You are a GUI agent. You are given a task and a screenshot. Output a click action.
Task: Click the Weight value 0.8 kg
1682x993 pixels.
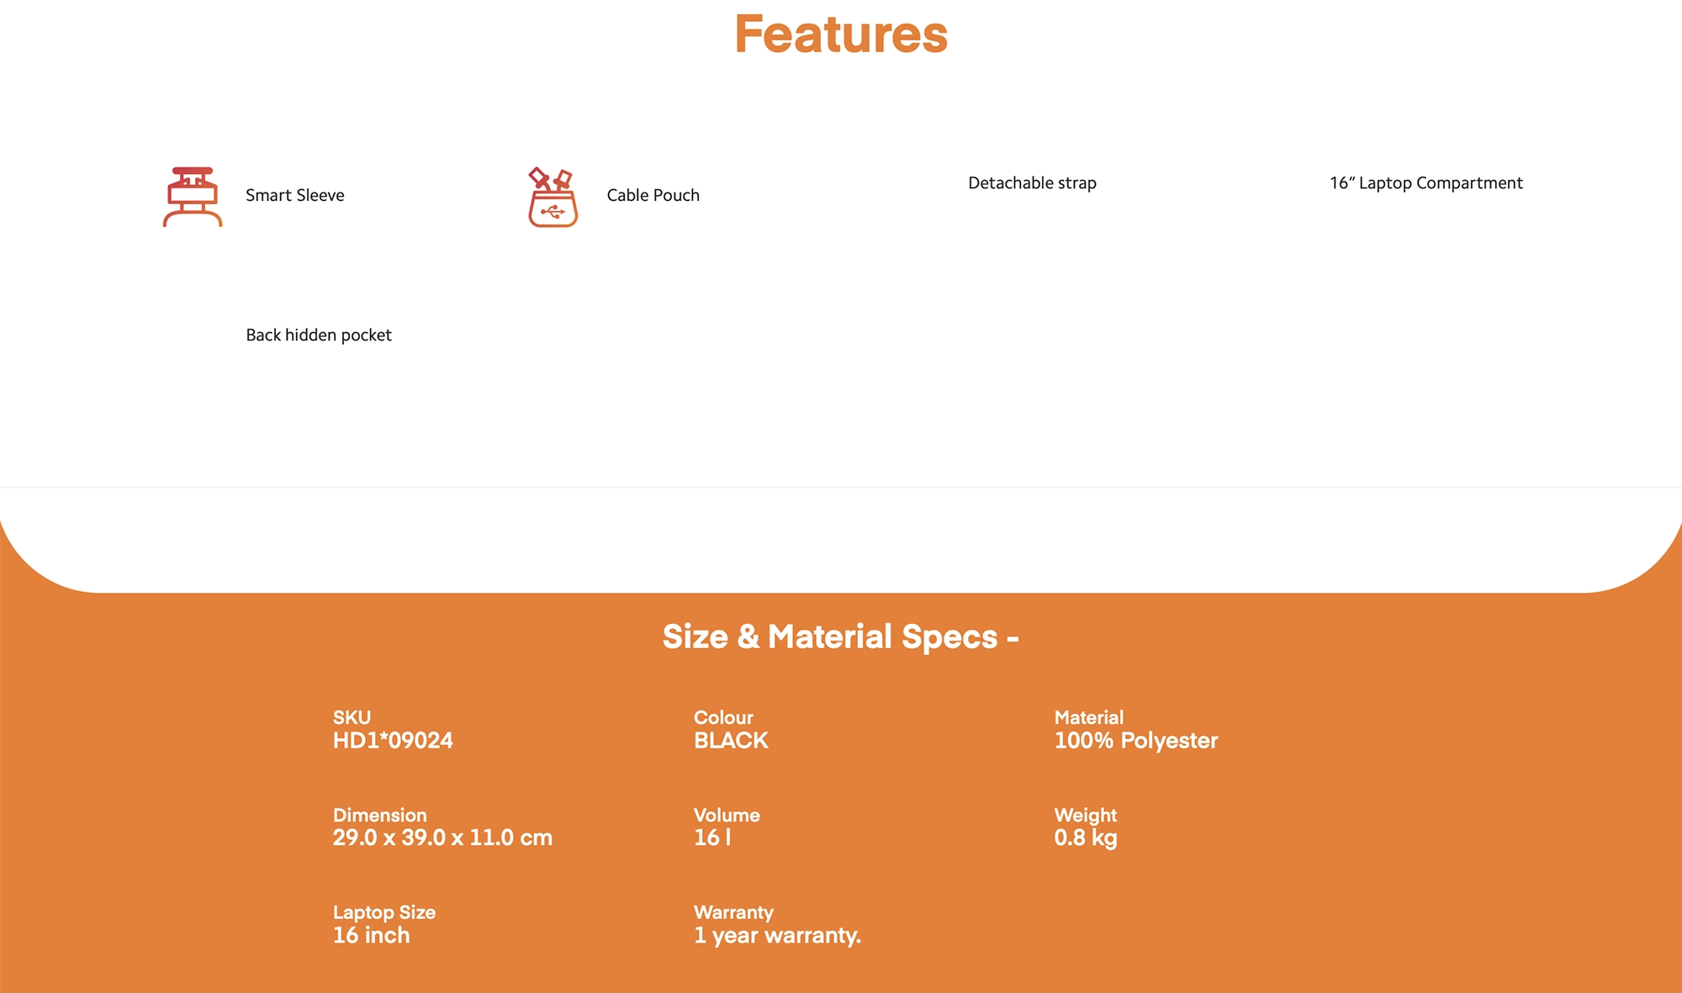pyautogui.click(x=1085, y=838)
